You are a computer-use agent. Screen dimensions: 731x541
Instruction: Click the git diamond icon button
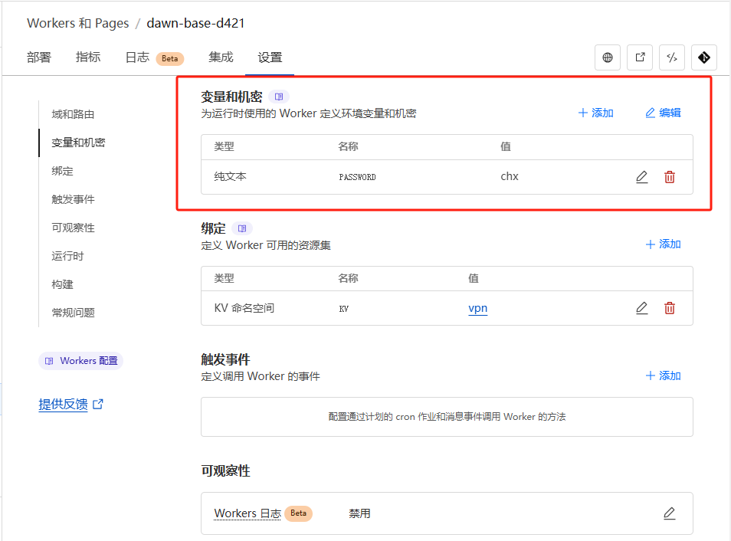click(x=704, y=57)
